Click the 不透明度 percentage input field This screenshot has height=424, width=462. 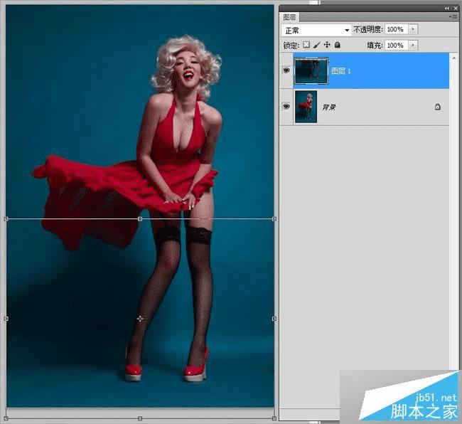[396, 30]
